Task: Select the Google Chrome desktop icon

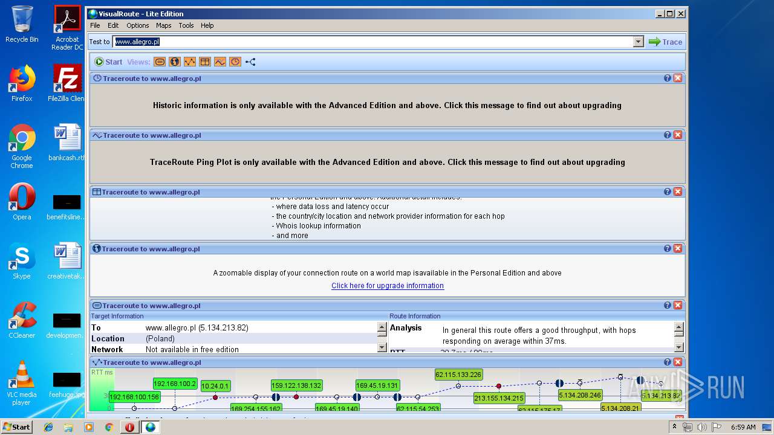Action: (22, 146)
